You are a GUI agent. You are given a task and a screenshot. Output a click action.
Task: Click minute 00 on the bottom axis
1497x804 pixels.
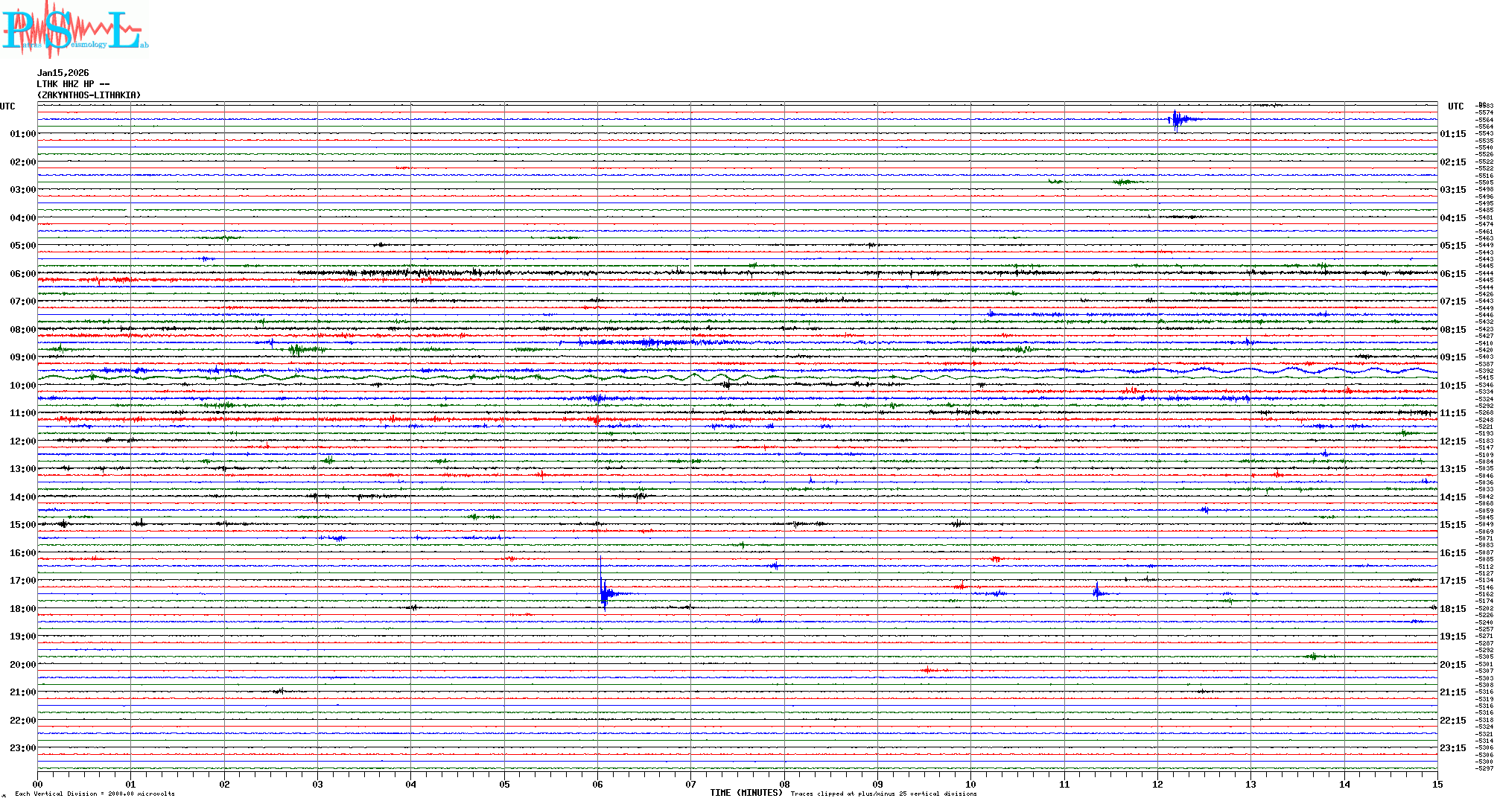(x=38, y=784)
